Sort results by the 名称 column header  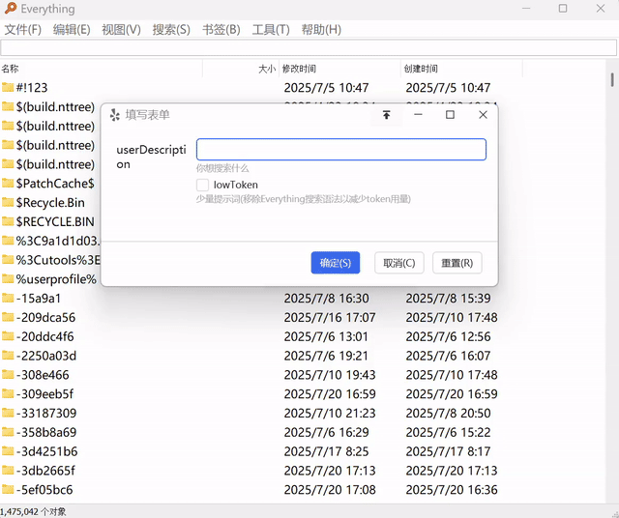click(101, 69)
